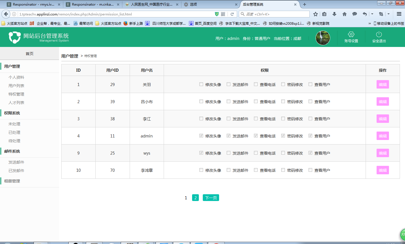Click the 账号设置 gear icon

tap(351, 35)
